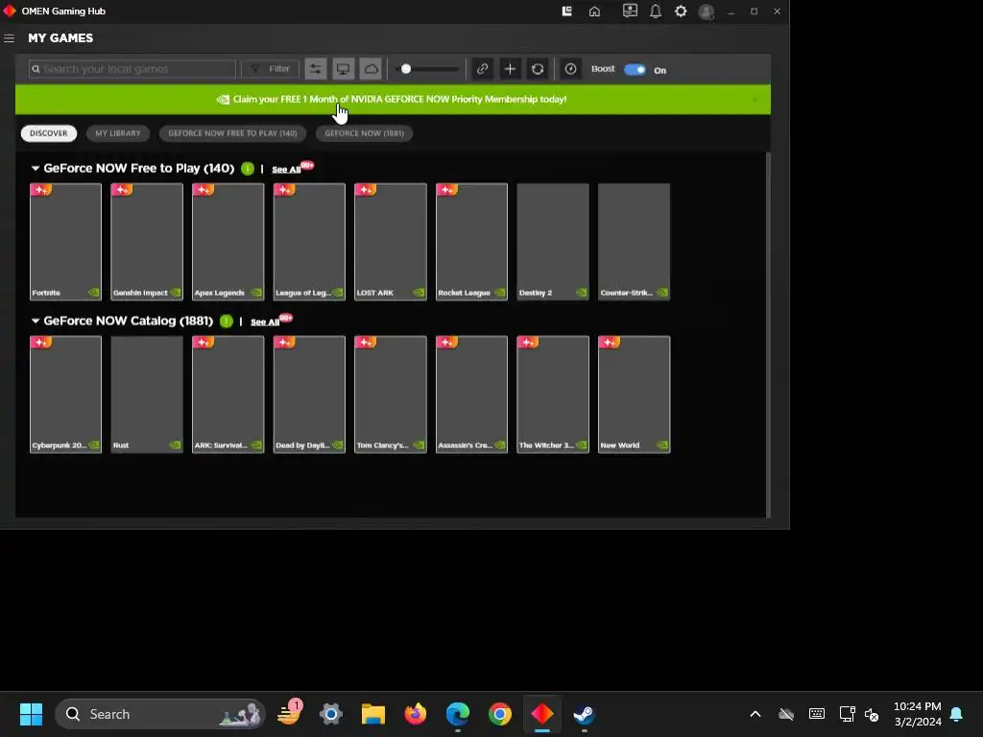Open the Apex Legends game tile
Image resolution: width=983 pixels, height=737 pixels.
coord(228,242)
